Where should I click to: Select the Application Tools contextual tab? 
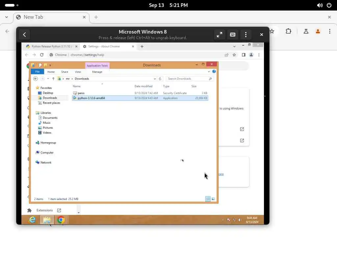coord(97,65)
